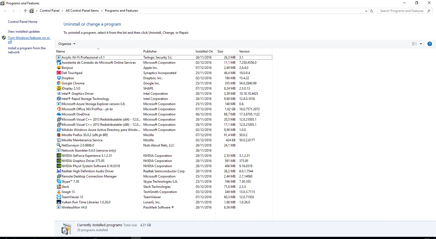Image resolution: width=436 pixels, height=239 pixels.
Task: Open the Organize dropdown menu
Action: [x=67, y=44]
